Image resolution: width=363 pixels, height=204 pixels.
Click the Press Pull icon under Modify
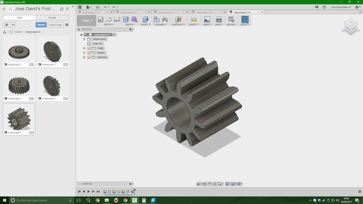click(145, 19)
